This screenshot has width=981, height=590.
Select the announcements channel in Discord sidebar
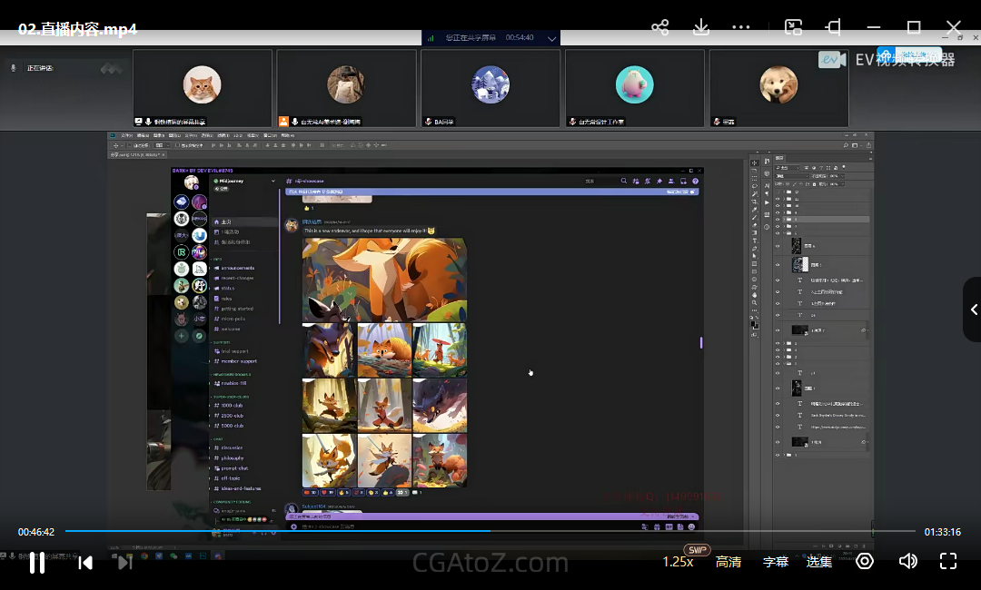238,268
